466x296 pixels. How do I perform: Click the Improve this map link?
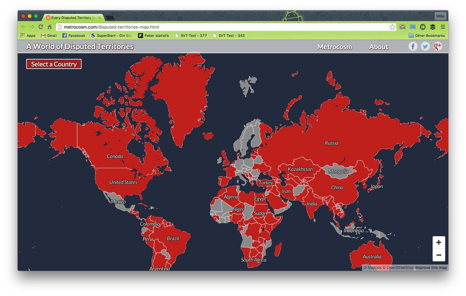pos(431,268)
